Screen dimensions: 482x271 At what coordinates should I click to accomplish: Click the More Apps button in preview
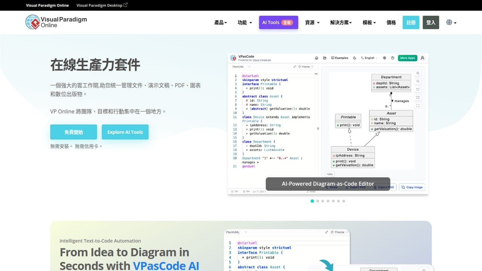(x=407, y=58)
